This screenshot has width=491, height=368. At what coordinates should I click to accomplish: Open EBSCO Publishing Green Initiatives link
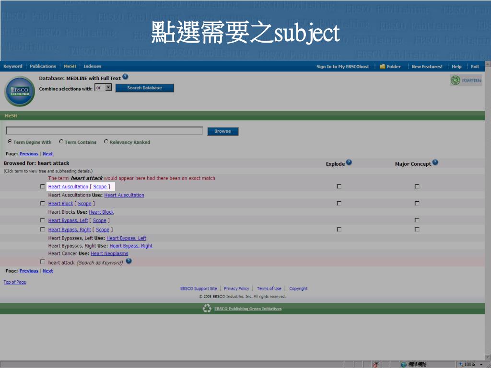coord(248,309)
